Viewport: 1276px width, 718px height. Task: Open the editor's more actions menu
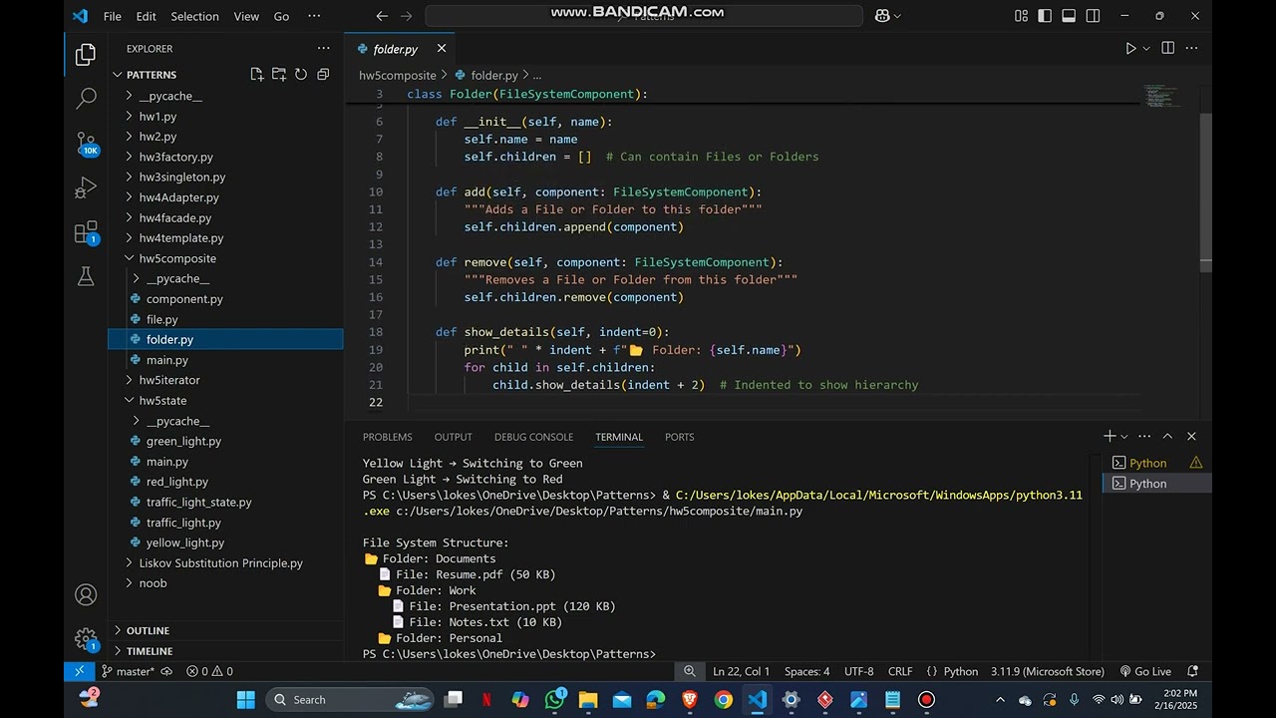point(1192,48)
